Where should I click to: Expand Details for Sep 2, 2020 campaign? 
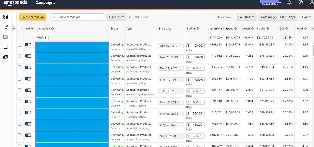[x=115, y=139]
